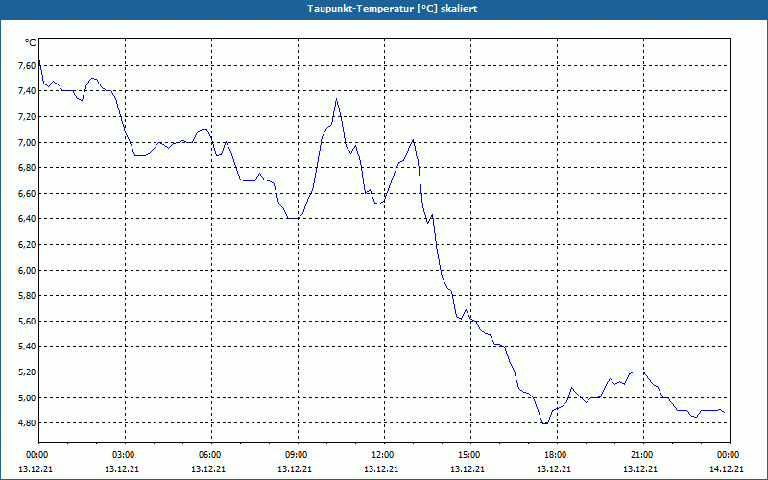Image resolution: width=768 pixels, height=480 pixels.
Task: Click the 18:00 time axis label
Action: 557,455
